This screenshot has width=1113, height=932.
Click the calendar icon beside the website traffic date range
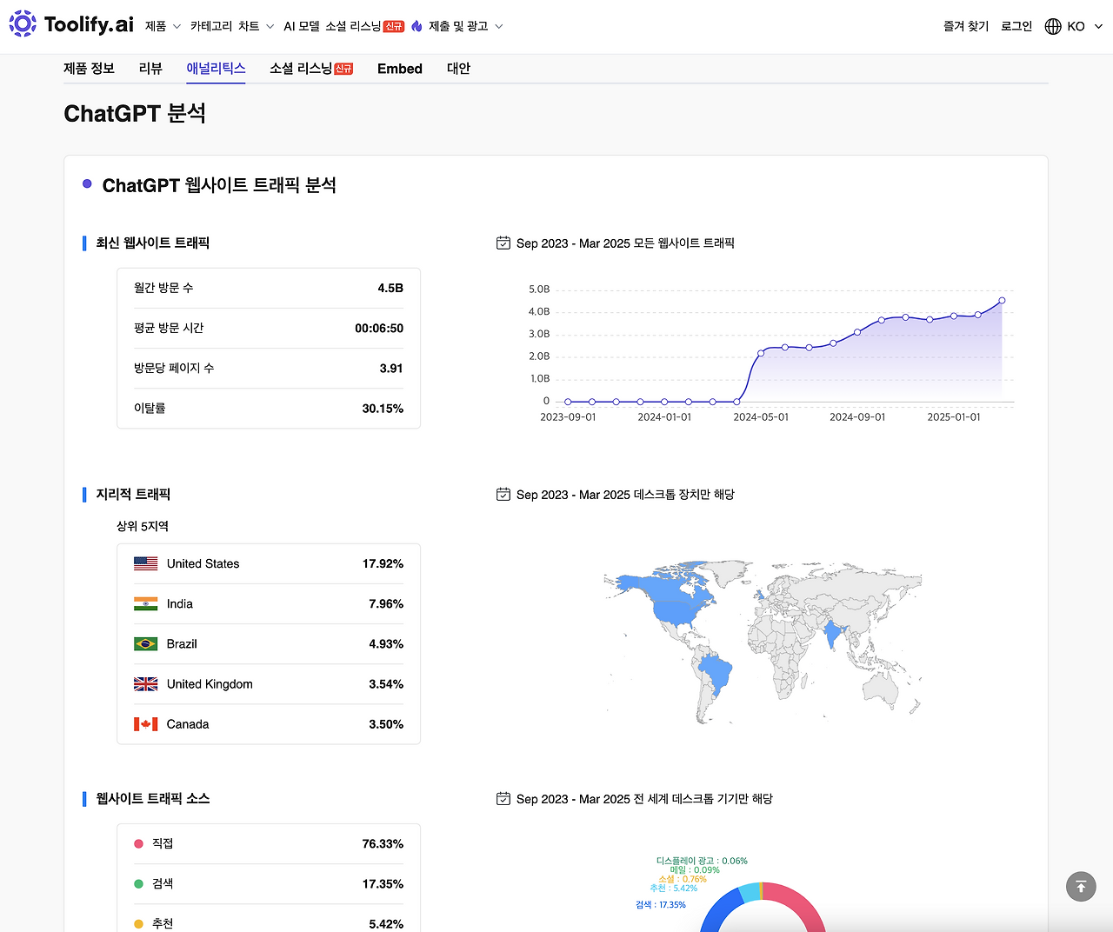coord(503,243)
